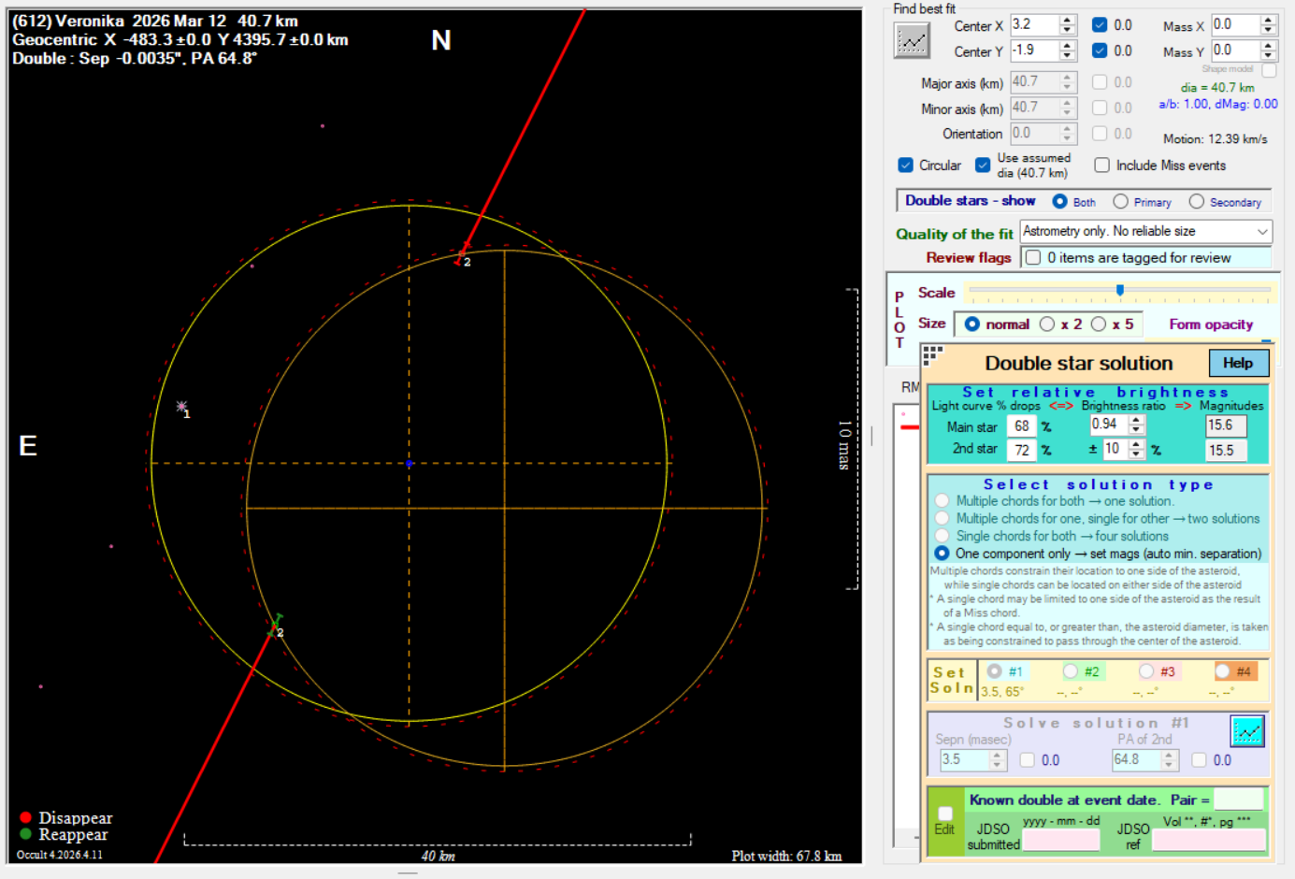This screenshot has height=879, width=1295.
Task: Enable Include Miss events
Action: (x=1101, y=166)
